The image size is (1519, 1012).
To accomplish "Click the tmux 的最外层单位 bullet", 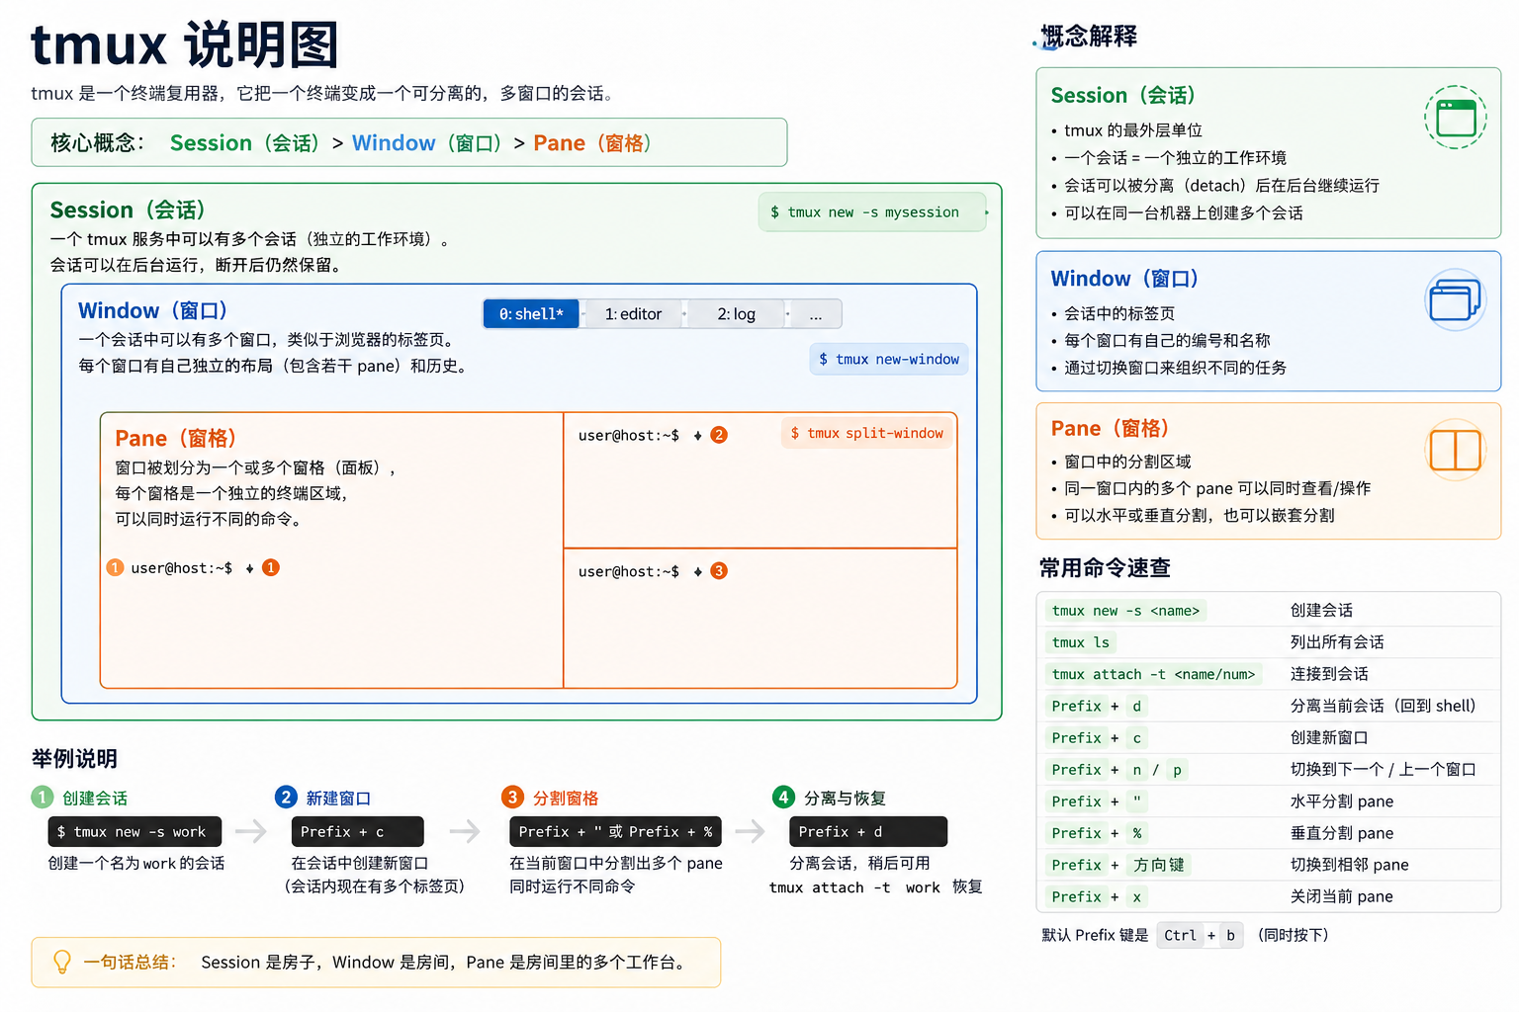I will point(1133,130).
